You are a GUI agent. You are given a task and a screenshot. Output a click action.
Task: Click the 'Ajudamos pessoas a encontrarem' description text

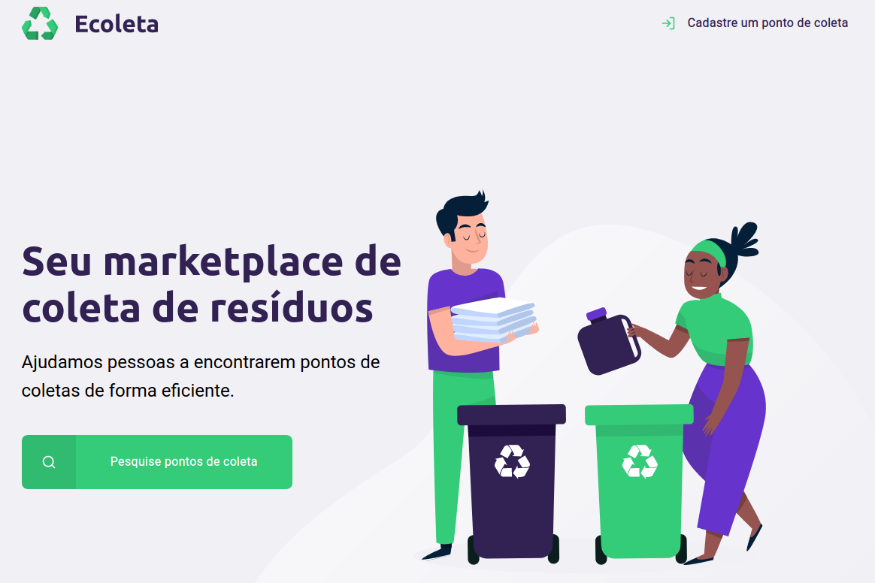[201, 376]
